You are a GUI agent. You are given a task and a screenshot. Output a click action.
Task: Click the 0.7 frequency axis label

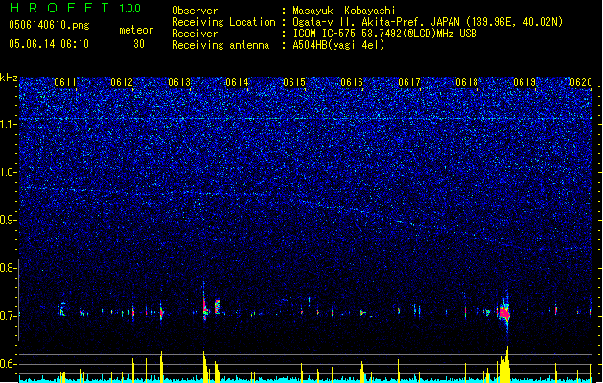(x=8, y=316)
